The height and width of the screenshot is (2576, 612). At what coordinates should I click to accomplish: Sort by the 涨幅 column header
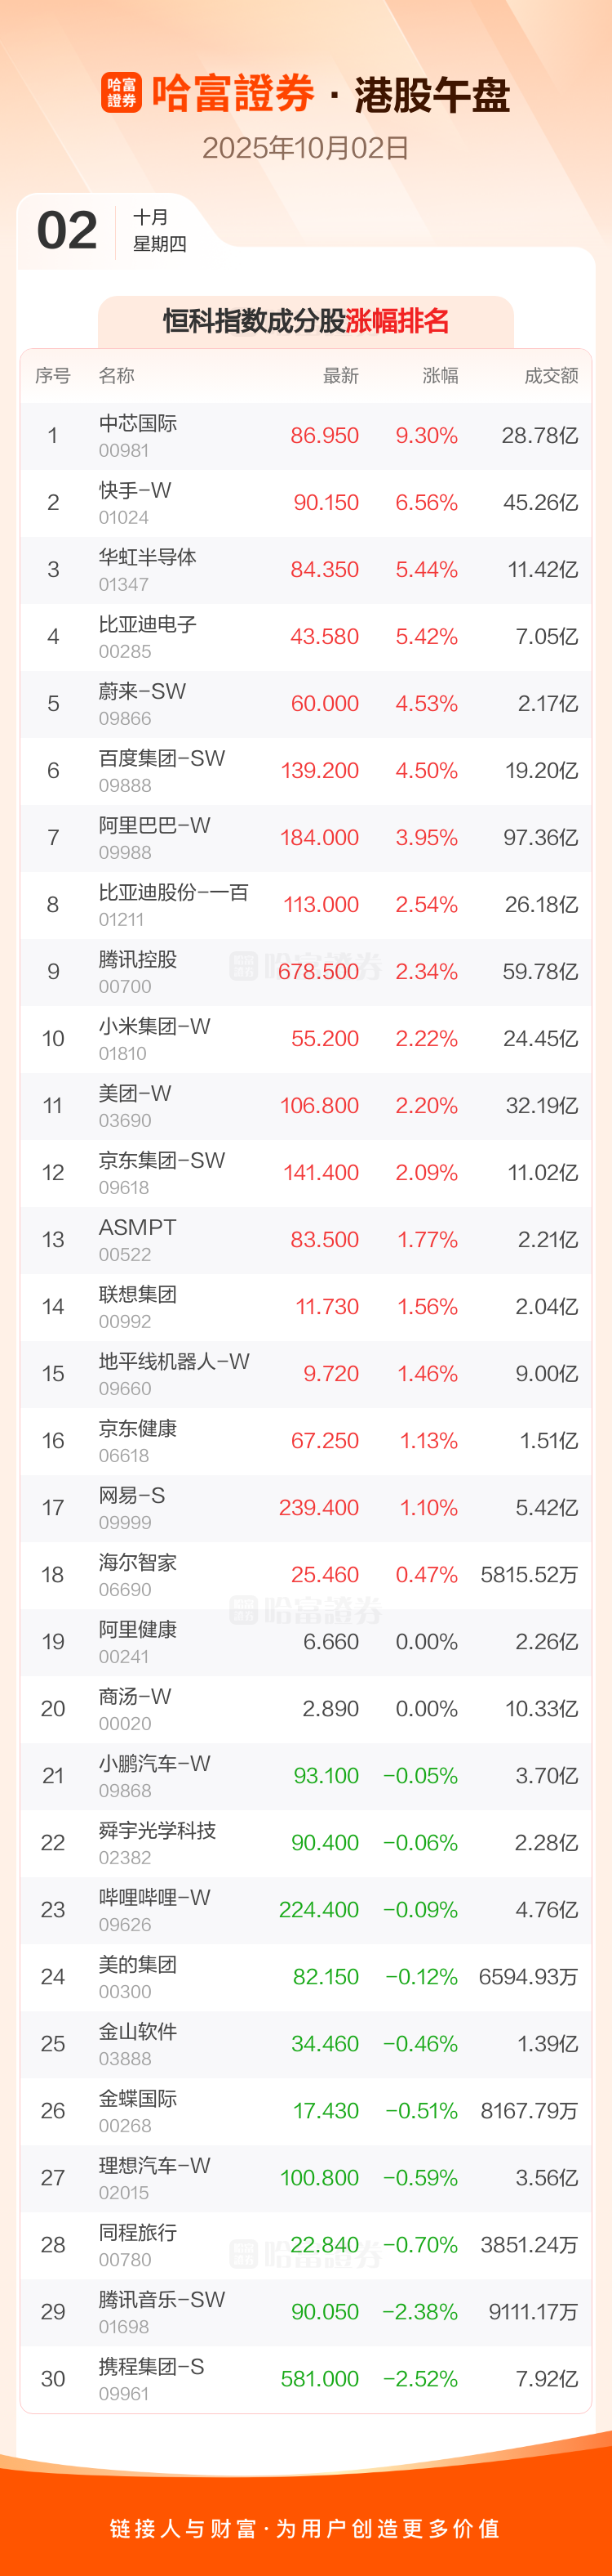439,376
